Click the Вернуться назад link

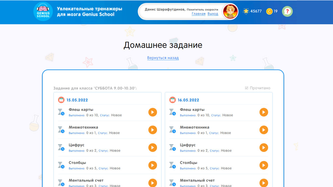pos(163,58)
